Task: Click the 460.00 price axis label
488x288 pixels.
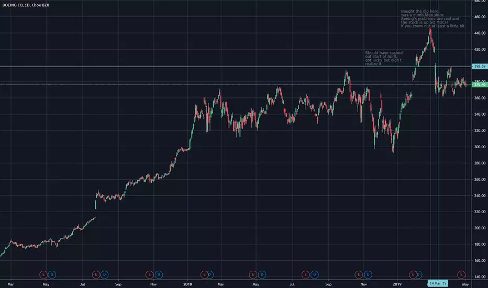Action: coord(480,17)
